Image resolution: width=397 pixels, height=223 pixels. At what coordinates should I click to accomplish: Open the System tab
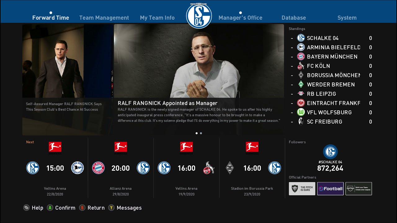tap(347, 18)
